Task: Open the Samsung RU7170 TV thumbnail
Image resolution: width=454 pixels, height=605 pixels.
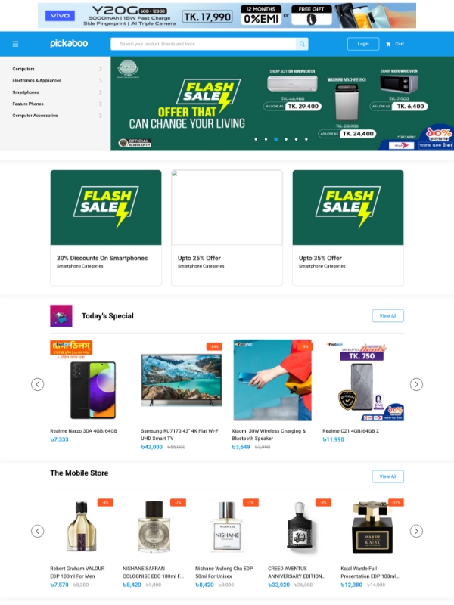Action: click(182, 380)
